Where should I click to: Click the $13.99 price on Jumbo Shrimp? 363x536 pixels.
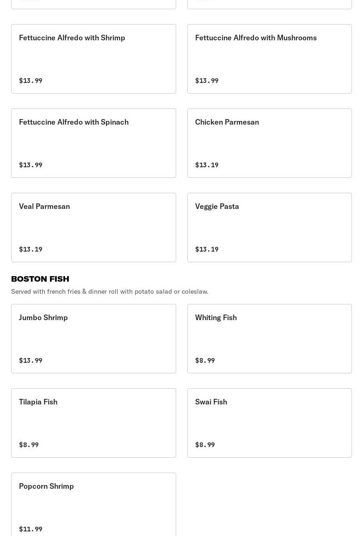[31, 360]
